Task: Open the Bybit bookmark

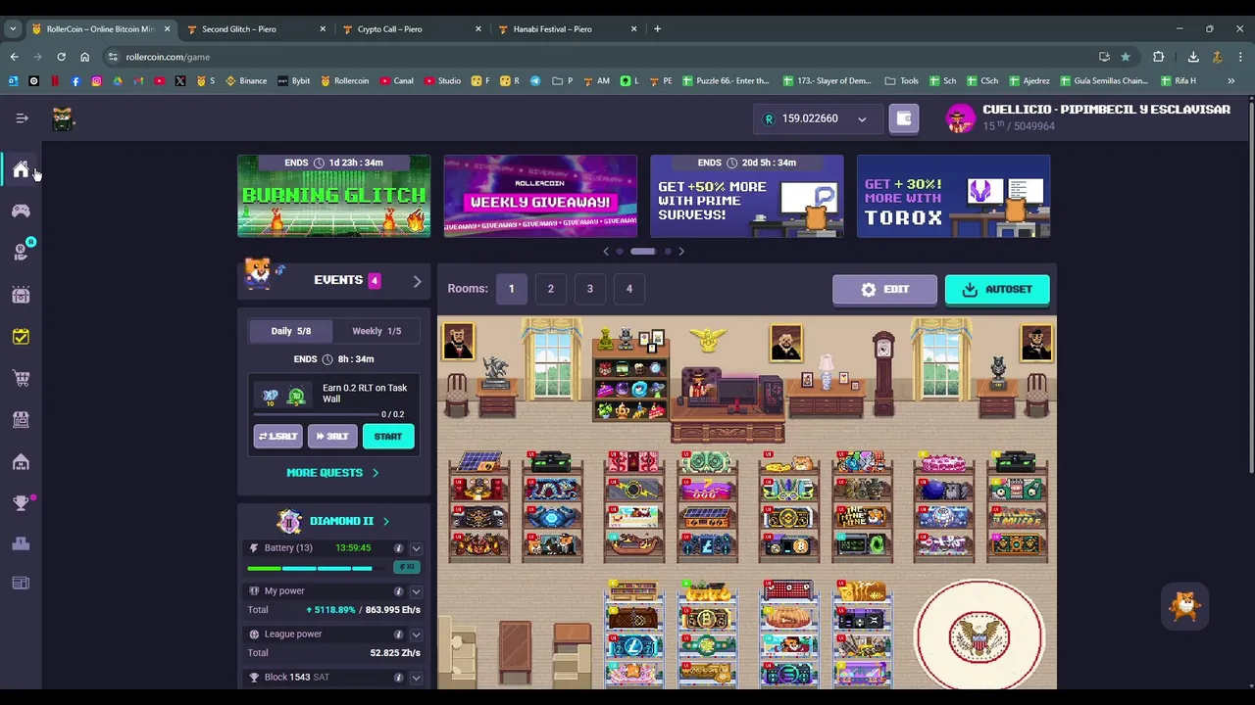Action: pos(294,80)
